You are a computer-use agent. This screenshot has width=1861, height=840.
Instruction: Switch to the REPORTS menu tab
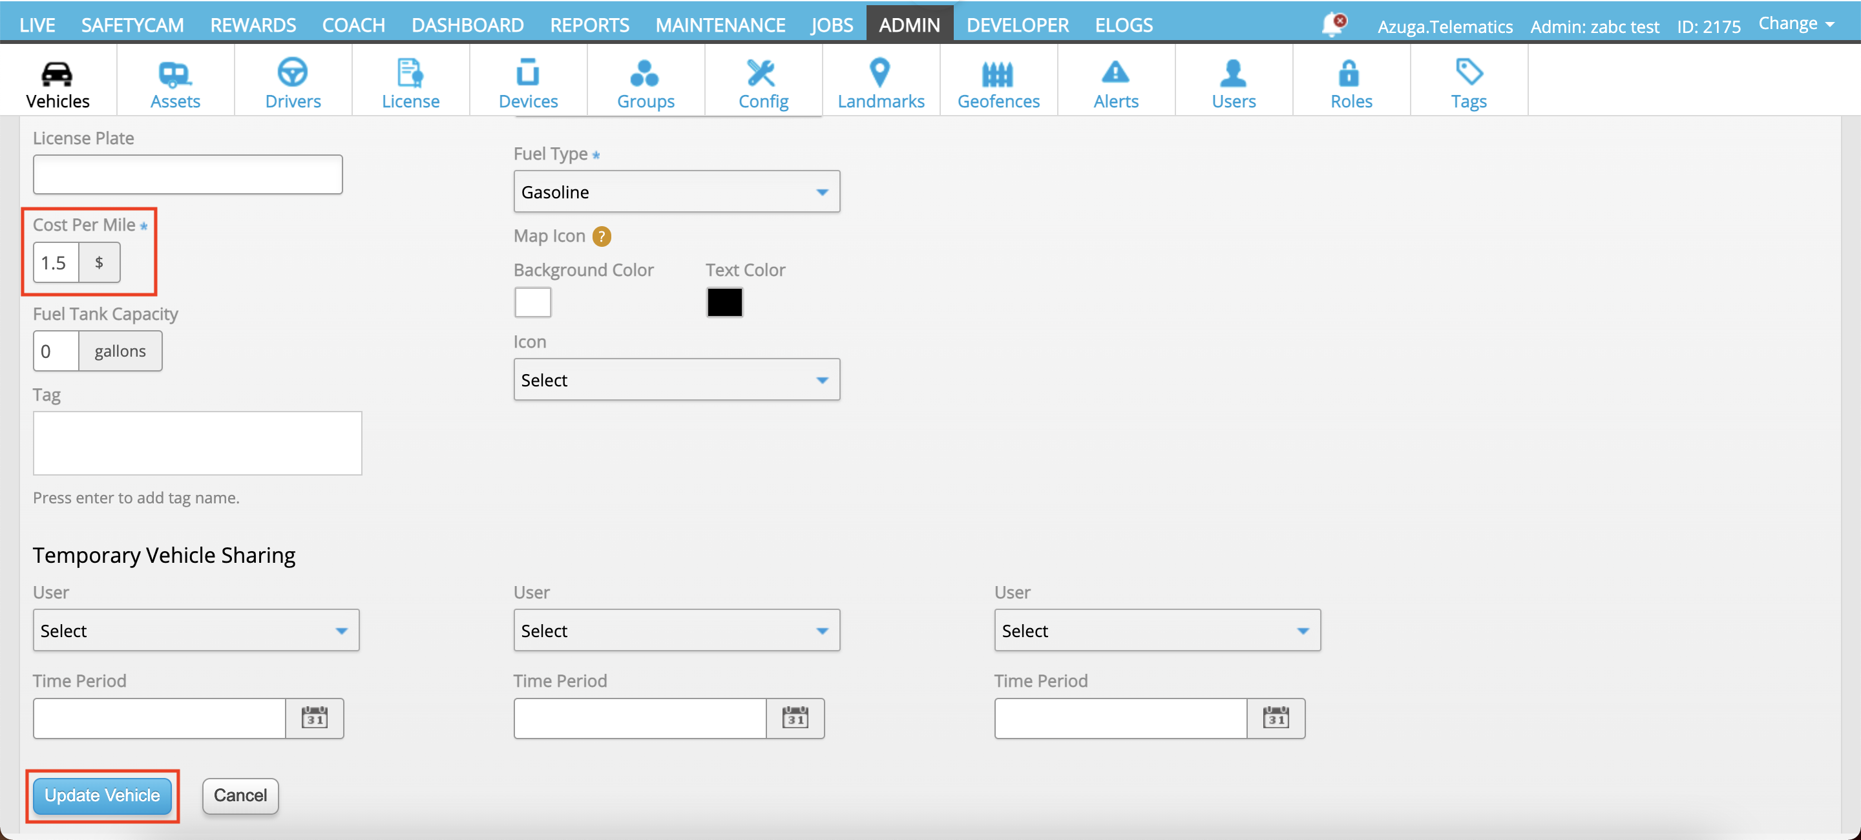589,25
